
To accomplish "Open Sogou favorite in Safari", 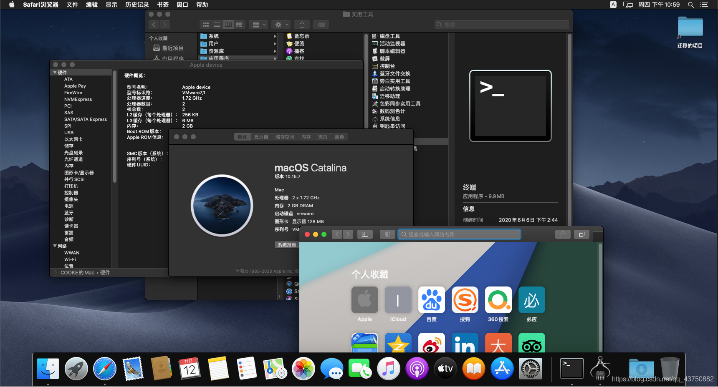I will tap(465, 300).
